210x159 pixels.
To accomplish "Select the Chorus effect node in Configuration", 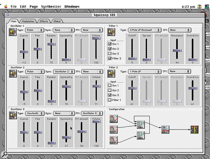I will [x=165, y=129].
